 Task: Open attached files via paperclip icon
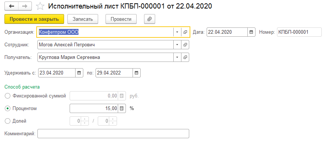pyautogui.click(x=150, y=19)
